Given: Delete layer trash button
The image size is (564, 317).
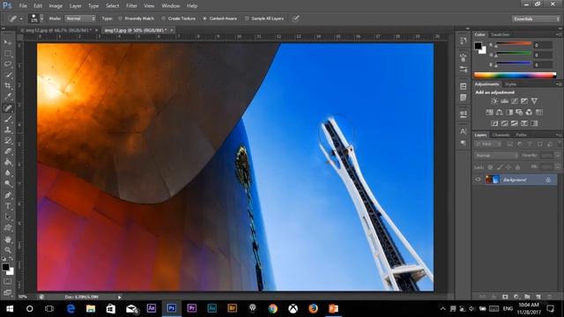Looking at the screenshot, I should (549, 297).
